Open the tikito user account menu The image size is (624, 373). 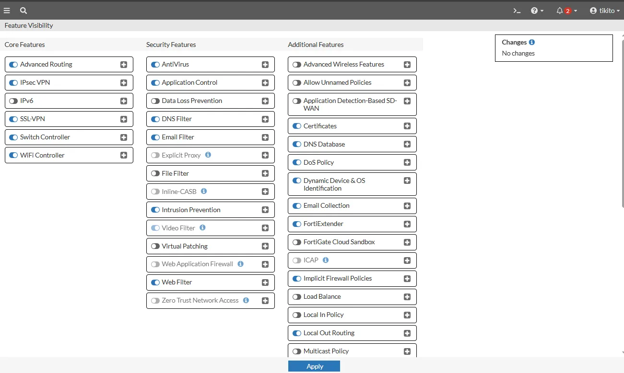pos(605,11)
